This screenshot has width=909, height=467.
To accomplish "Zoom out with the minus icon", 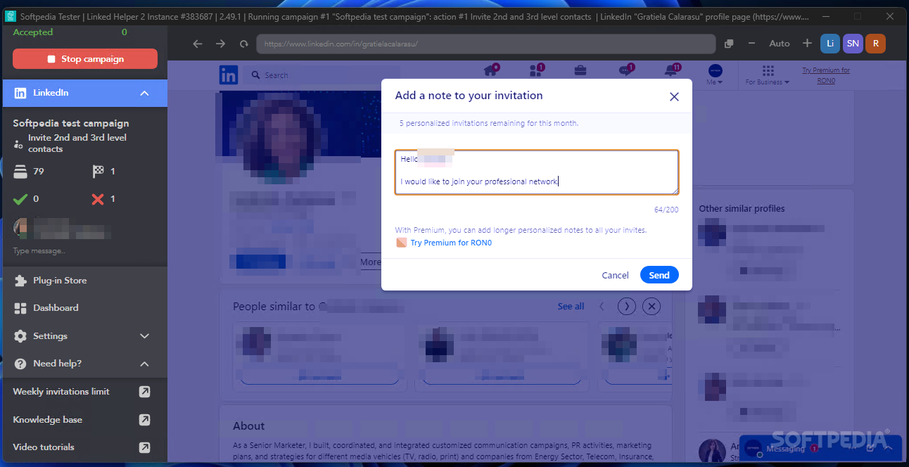I will click(751, 44).
